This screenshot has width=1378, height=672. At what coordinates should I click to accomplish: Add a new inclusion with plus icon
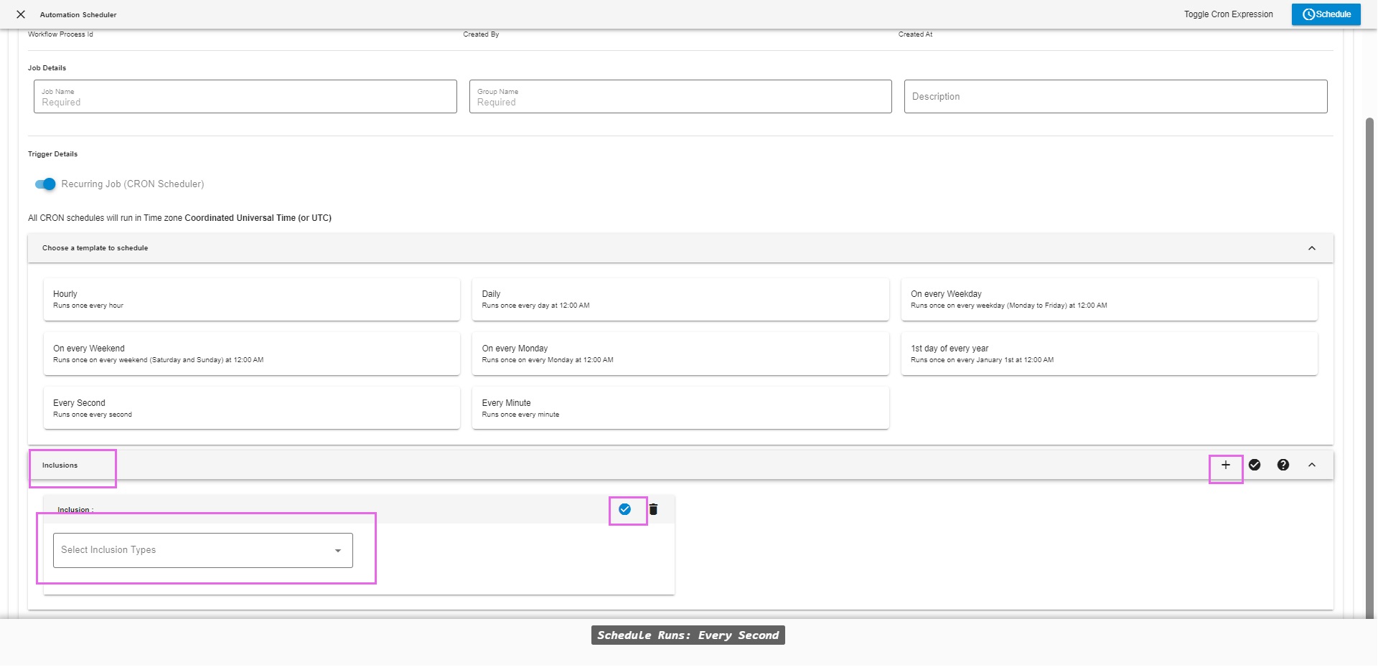click(1225, 465)
